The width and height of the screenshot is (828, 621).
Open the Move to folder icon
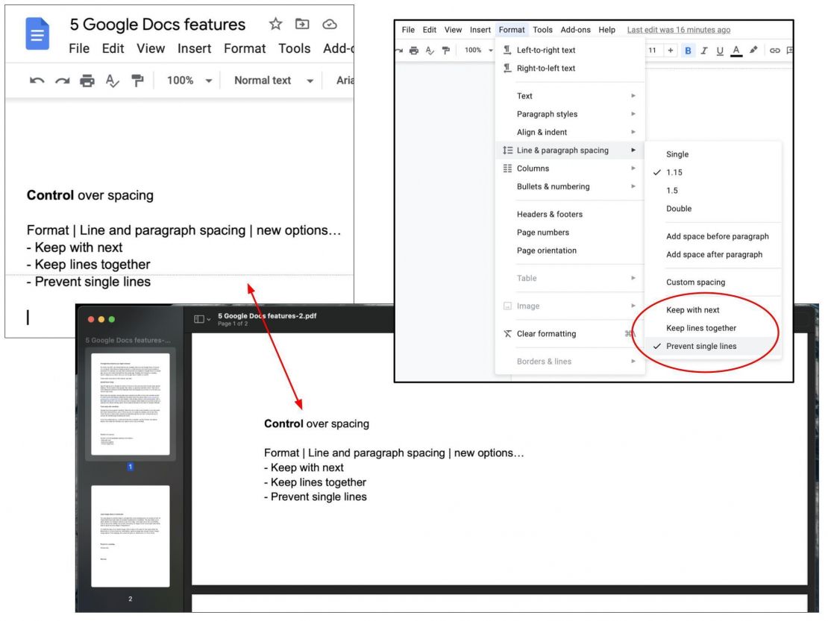pyautogui.click(x=301, y=25)
